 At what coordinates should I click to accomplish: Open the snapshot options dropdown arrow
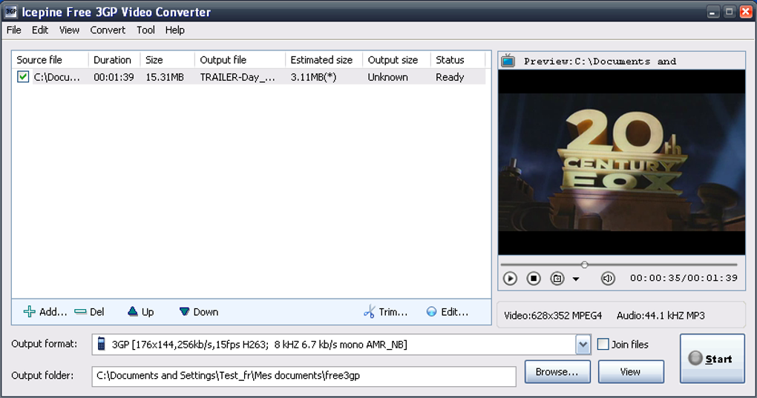pos(576,279)
